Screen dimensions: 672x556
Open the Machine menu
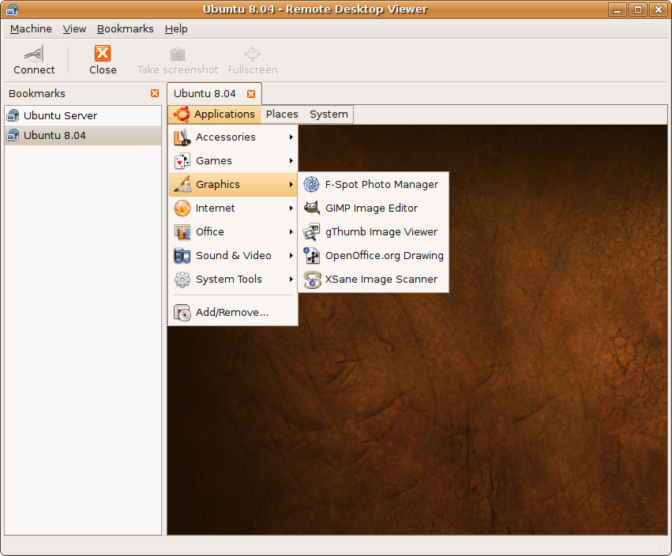tap(31, 28)
